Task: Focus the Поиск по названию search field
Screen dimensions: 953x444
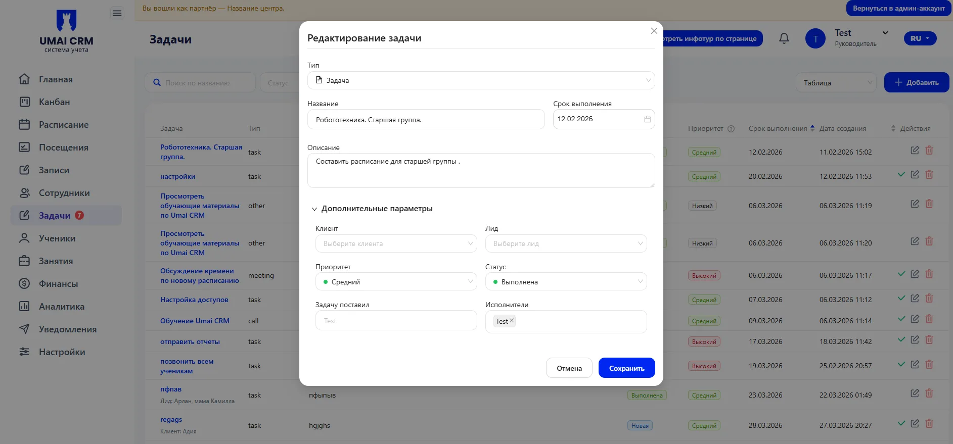Action: click(200, 83)
